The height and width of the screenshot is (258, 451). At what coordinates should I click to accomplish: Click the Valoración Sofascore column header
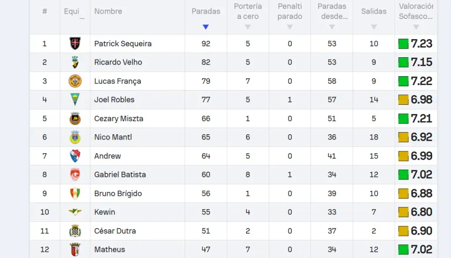(x=416, y=11)
